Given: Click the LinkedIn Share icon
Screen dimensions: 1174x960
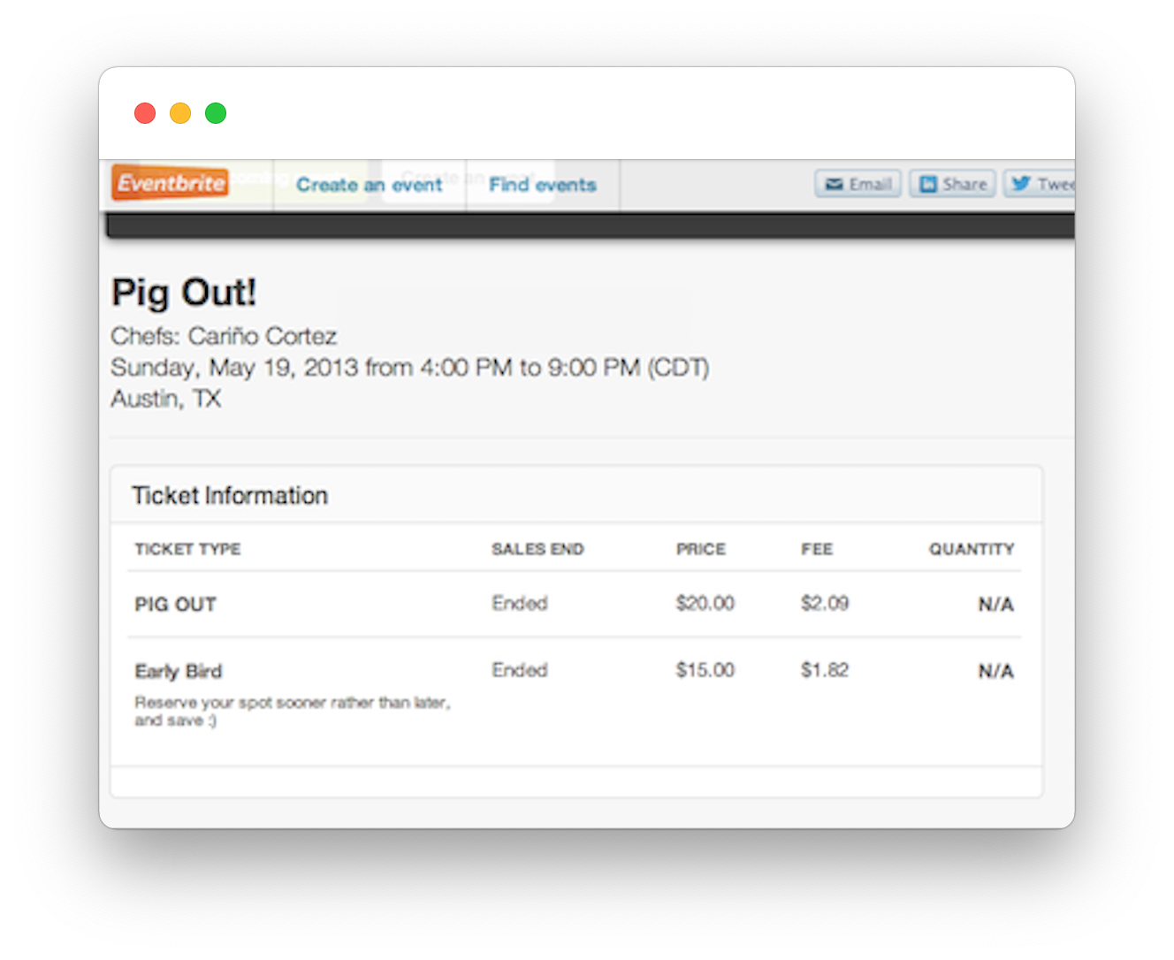Looking at the screenshot, I should (927, 184).
